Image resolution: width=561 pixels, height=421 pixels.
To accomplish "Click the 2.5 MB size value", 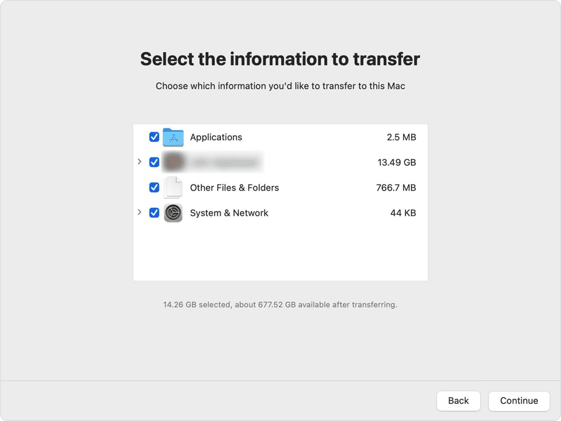I will coord(401,137).
